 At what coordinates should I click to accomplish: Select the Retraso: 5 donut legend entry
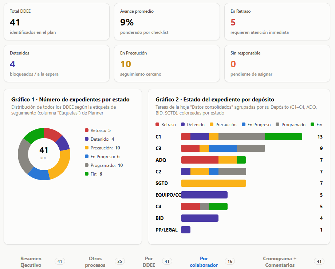(98, 131)
